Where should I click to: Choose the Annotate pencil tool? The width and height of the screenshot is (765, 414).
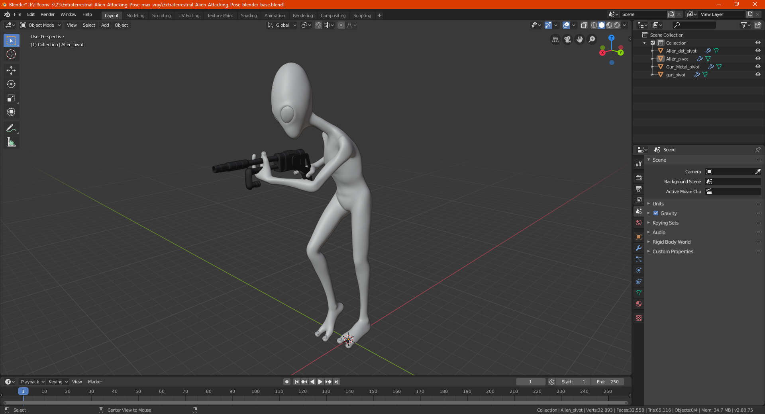[x=11, y=128]
